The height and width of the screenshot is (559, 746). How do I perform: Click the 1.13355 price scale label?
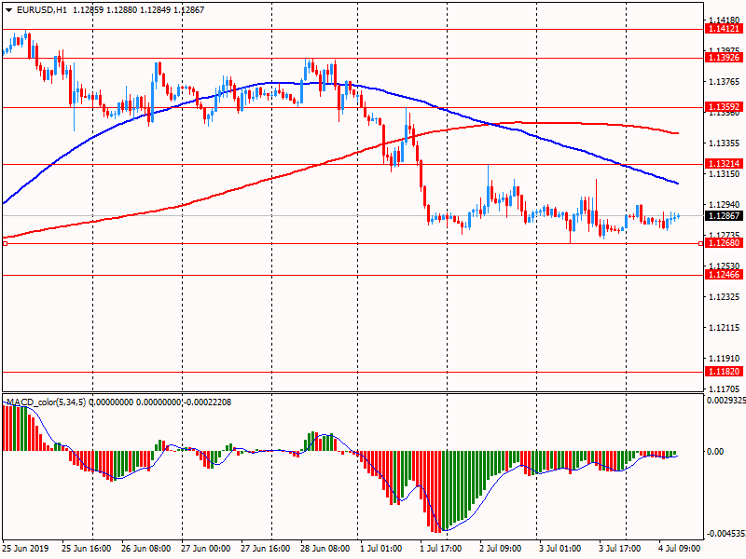(725, 143)
